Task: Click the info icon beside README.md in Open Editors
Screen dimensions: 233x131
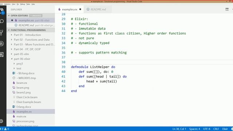Action: (16, 25)
